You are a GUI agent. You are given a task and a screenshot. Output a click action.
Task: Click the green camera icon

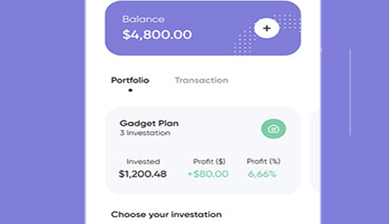(x=273, y=129)
